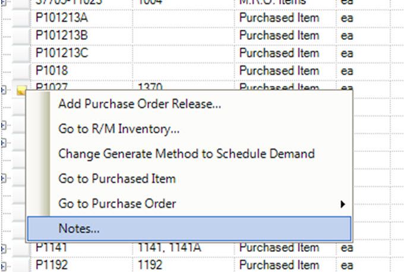Select the P101213A row header
404x272 pixels.
click(21, 18)
